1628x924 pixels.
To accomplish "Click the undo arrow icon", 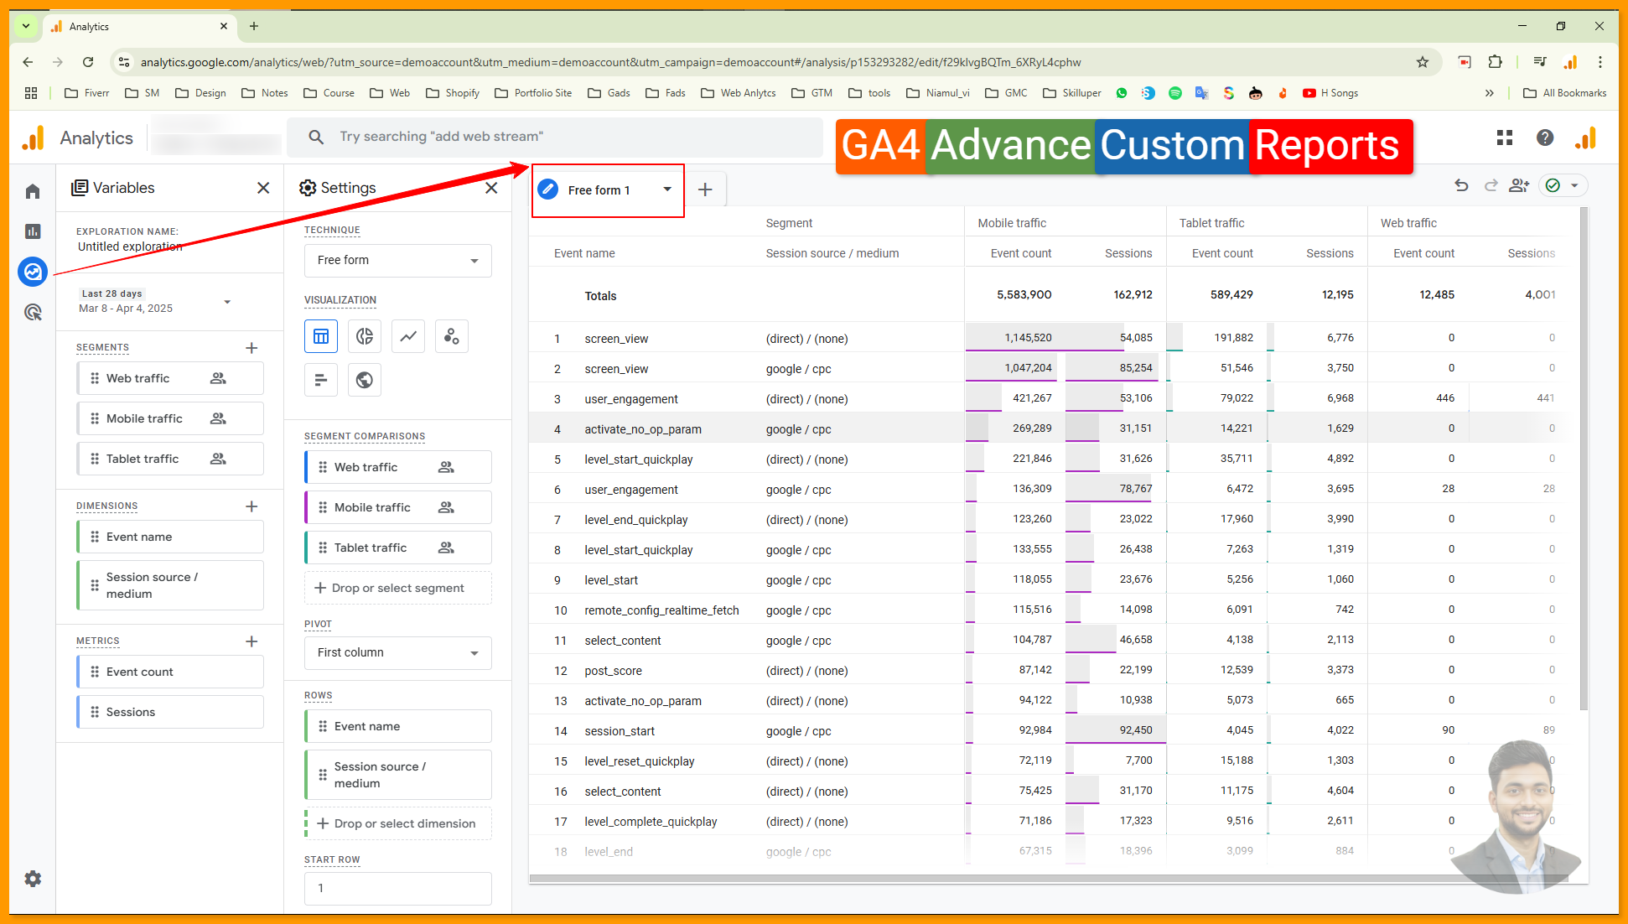I will tap(1461, 186).
